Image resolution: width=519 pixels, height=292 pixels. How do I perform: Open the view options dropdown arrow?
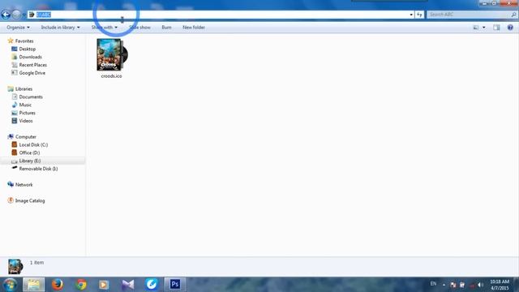(x=484, y=28)
